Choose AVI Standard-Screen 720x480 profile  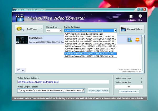[x=90, y=36]
